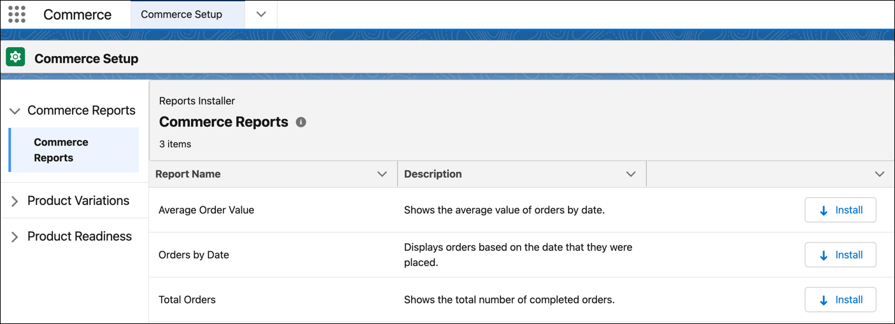Click the Reports Installer label
Image resolution: width=895 pixels, height=324 pixels.
[x=197, y=101]
